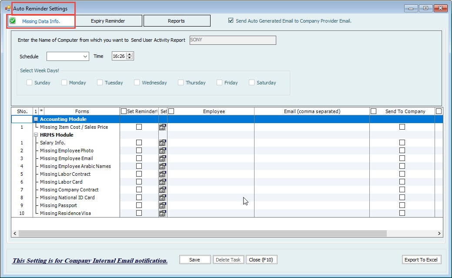
Task: Open settings icon for Missing Employee Photo row
Action: tap(163, 150)
